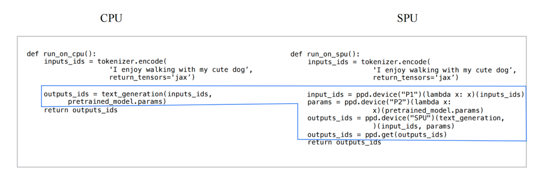Click the SPU heading
This screenshot has height=178, width=540.
(x=407, y=18)
